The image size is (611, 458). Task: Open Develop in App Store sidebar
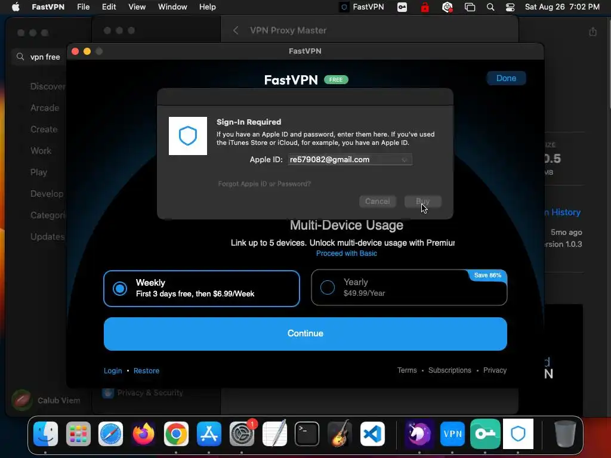[x=47, y=194]
